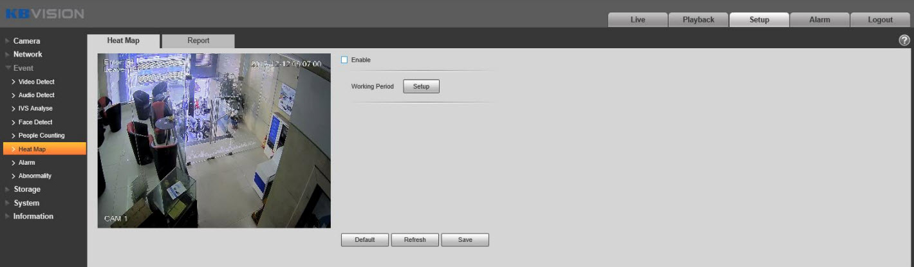Select the Heat Map tab
This screenshot has width=914, height=267.
123,41
